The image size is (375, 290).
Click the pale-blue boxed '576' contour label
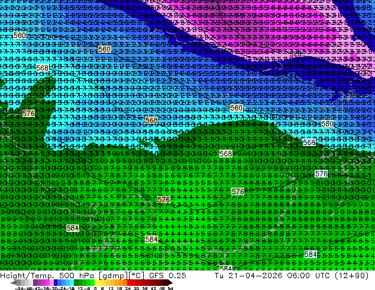[321, 174]
